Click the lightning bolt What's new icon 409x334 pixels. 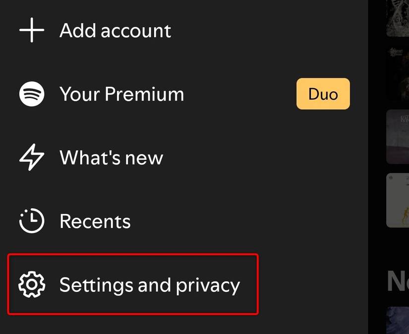(31, 158)
